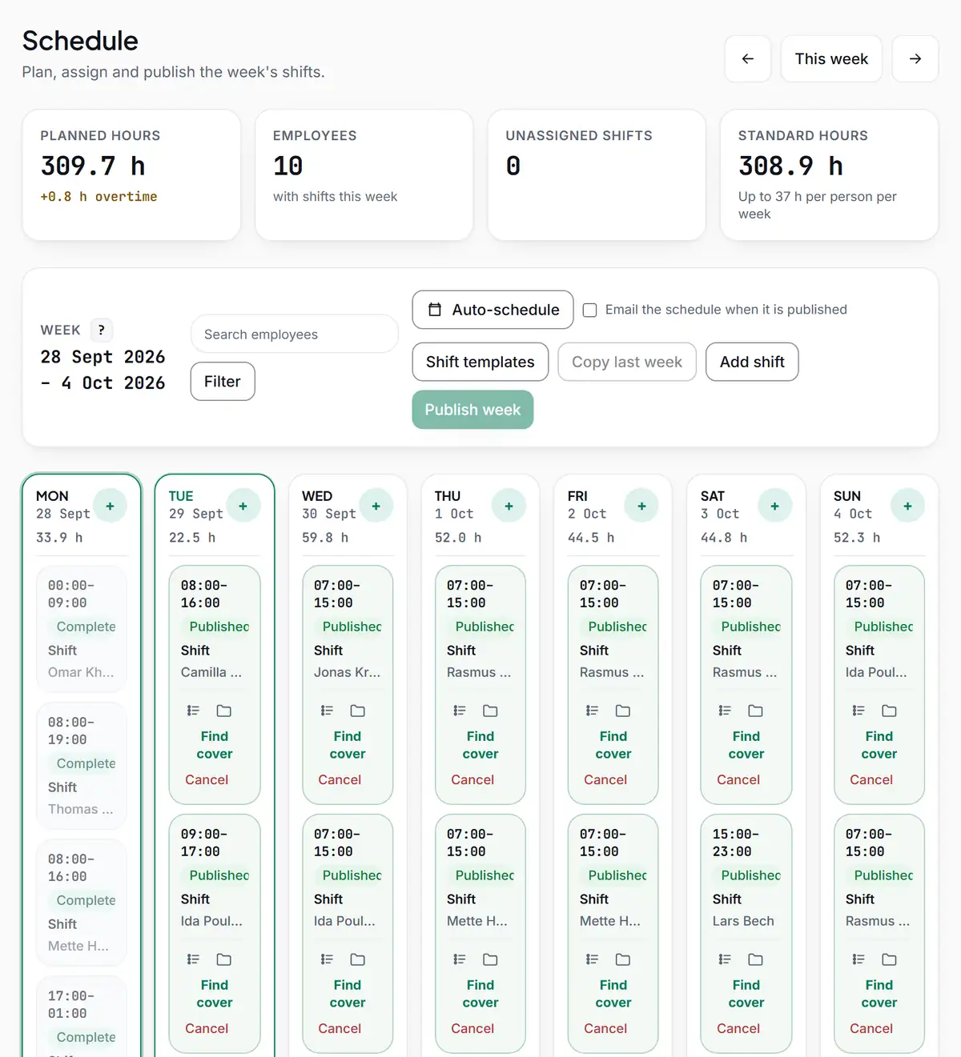Click the Standard Hours '308.9 h' value

coord(790,166)
